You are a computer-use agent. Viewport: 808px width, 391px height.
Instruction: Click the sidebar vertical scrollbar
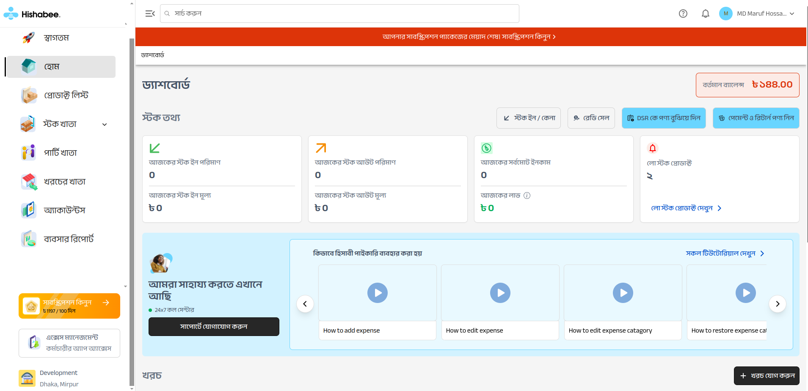click(132, 212)
